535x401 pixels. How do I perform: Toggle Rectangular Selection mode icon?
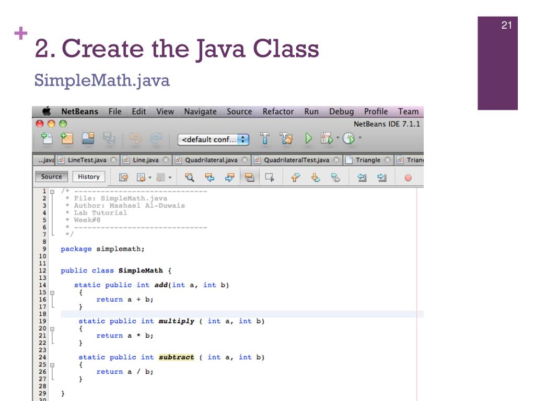click(x=270, y=178)
